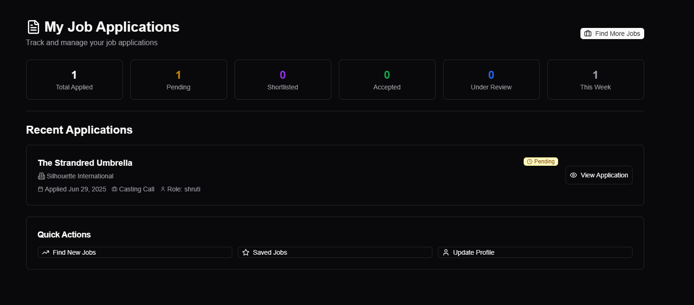This screenshot has width=694, height=305.
Task: Open Find More Jobs
Action: [x=612, y=34]
